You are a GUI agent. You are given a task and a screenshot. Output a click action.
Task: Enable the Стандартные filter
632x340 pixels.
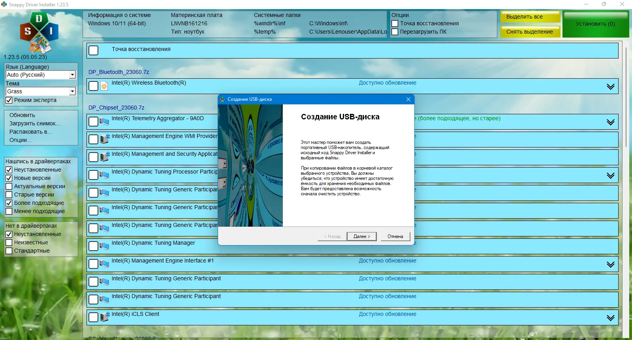[x=9, y=251]
